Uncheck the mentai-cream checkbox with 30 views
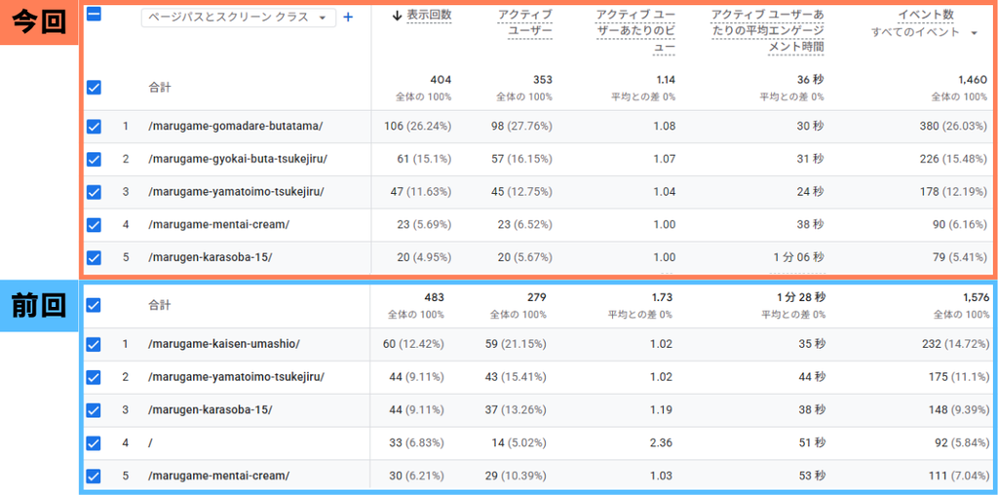 [x=94, y=476]
